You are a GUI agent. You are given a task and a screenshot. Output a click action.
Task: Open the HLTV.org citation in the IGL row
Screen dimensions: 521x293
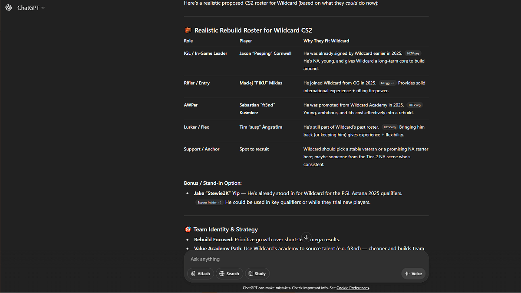click(413, 53)
